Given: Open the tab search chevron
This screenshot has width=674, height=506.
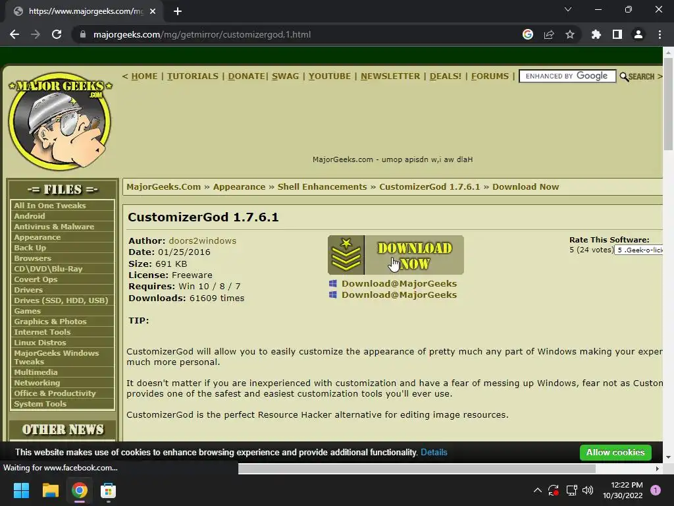Looking at the screenshot, I should tap(568, 9).
